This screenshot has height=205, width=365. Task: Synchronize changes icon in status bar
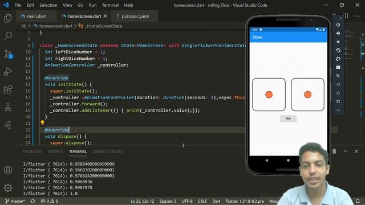click(x=33, y=201)
